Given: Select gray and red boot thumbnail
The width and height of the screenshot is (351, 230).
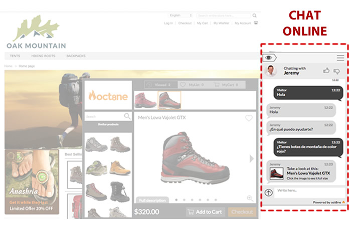Looking at the screenshot, I should (x=96, y=191).
